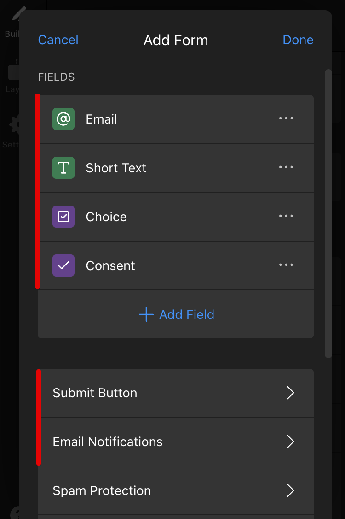Screen dimensions: 345x519
Task: Select the Short Text field row
Action: (x=176, y=168)
